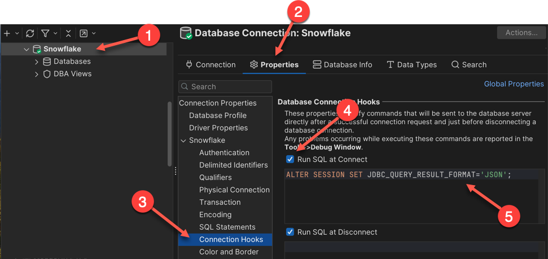
Task: Select Encoding in properties list
Action: tap(215, 214)
